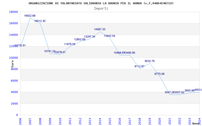Click the 11735.91 value label
Screen dimensions: 202x126
tap(20, 46)
